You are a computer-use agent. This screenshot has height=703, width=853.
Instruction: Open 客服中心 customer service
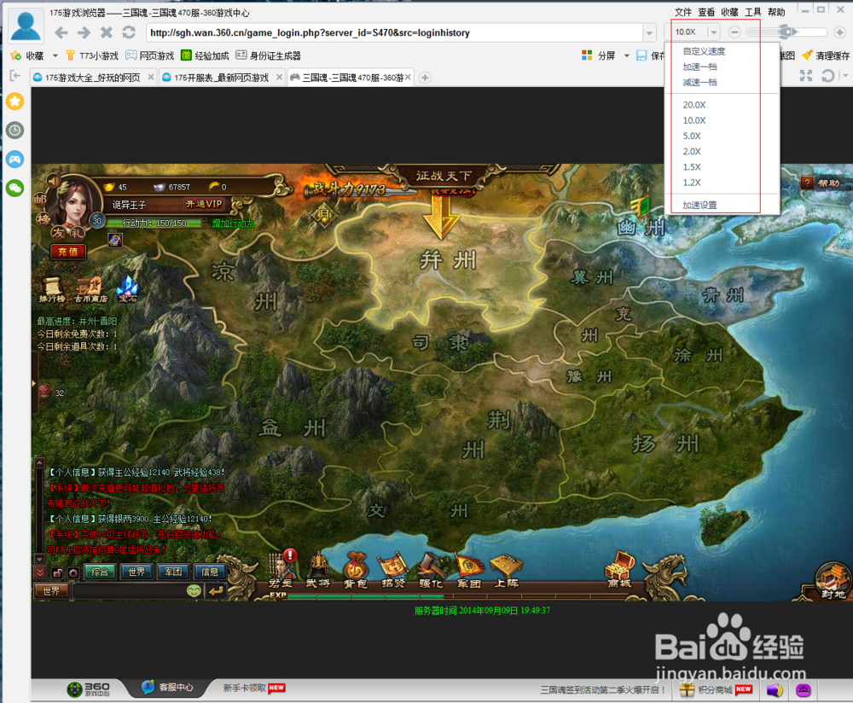click(x=168, y=688)
